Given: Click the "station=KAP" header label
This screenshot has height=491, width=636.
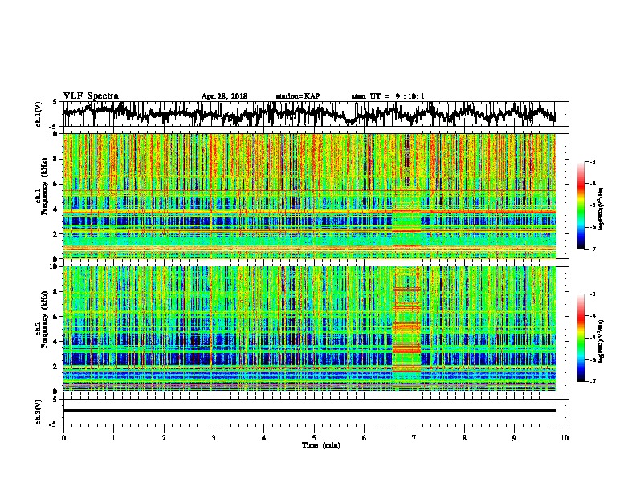Looking at the screenshot, I should coord(298,96).
